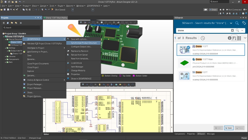Open search field options chevron
The image size is (248, 140).
(242, 30)
